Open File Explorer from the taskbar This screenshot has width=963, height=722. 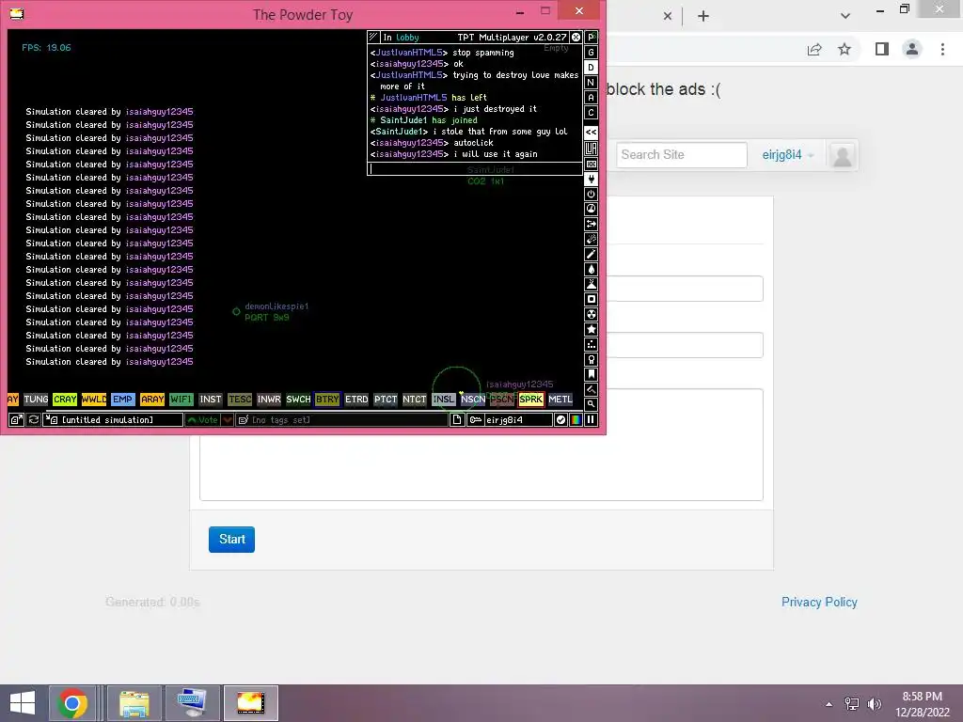(134, 703)
